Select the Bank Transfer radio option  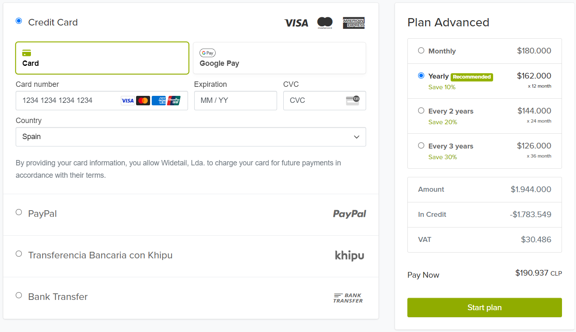pyautogui.click(x=19, y=295)
